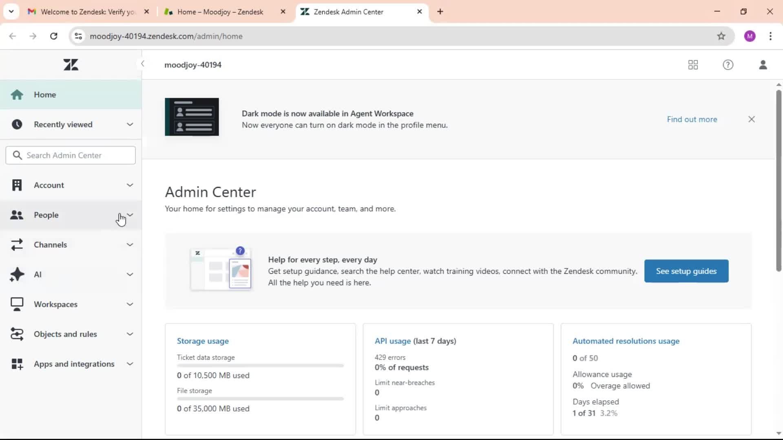783x440 pixels.
Task: Open the Zendesk products grid icon
Action: coord(693,65)
